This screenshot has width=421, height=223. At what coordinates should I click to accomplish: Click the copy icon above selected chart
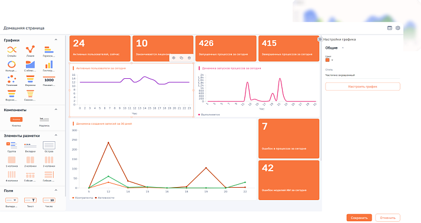tap(181, 58)
